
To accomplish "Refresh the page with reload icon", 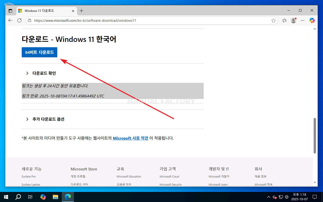I will (x=19, y=20).
